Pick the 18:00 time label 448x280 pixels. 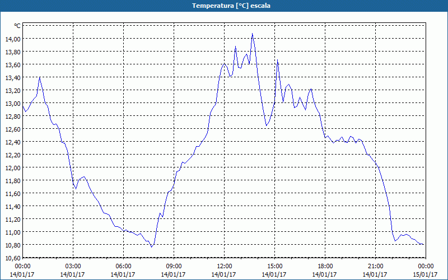pyautogui.click(x=325, y=267)
